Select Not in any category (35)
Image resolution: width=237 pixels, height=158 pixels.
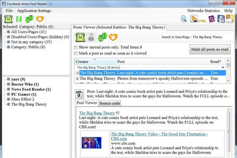[x=32, y=42]
